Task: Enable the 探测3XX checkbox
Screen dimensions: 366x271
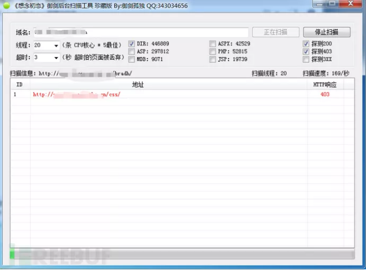Action: 306,59
